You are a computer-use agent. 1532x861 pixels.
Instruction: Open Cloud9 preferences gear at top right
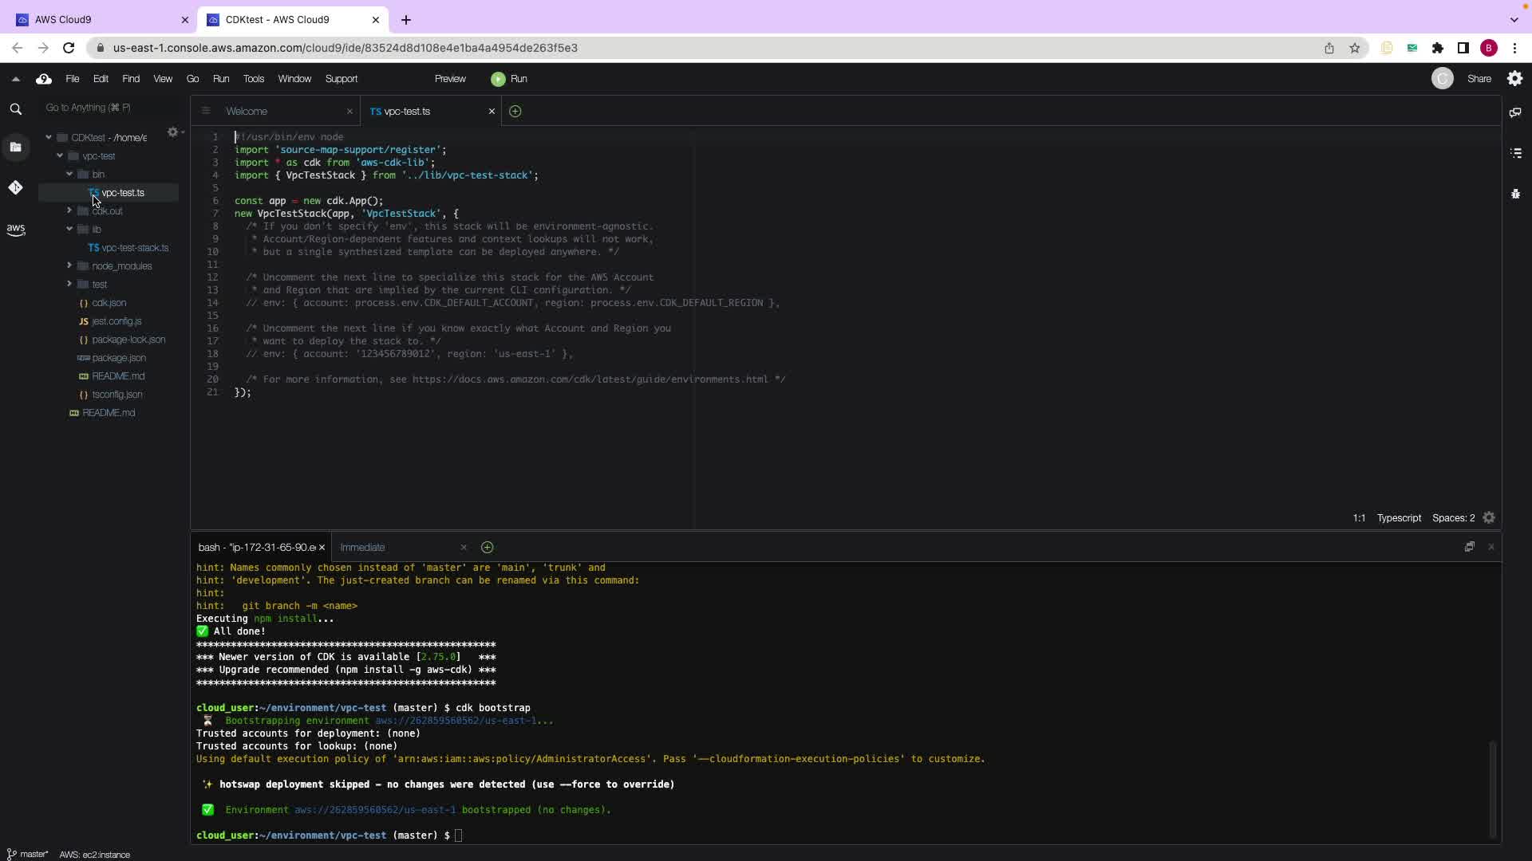pyautogui.click(x=1514, y=79)
